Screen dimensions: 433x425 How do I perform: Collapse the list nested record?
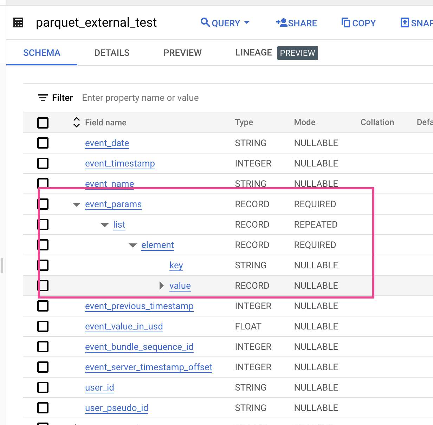click(x=105, y=225)
